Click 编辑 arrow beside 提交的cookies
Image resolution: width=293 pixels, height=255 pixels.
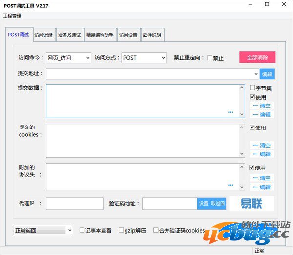click(261, 154)
